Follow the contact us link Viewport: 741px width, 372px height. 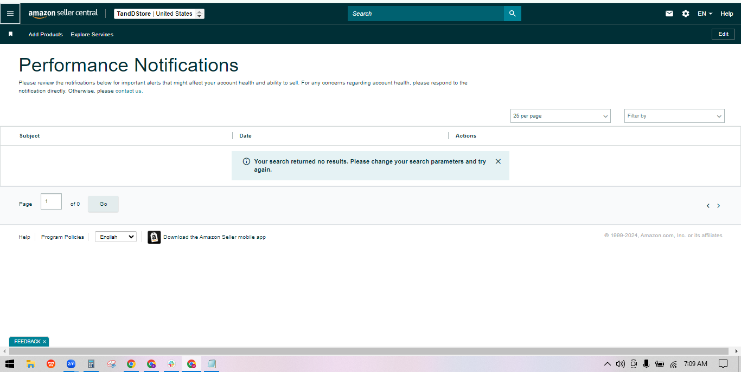129,91
